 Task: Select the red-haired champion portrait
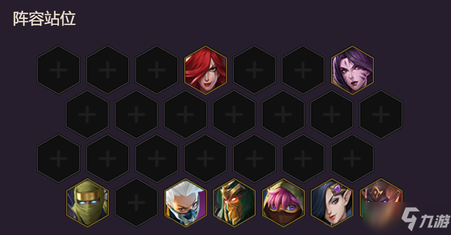(x=205, y=70)
